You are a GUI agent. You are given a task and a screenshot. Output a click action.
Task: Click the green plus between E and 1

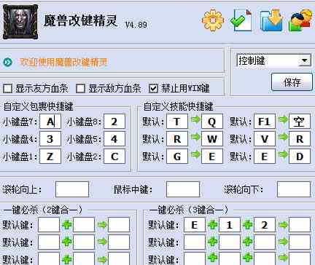212,225
